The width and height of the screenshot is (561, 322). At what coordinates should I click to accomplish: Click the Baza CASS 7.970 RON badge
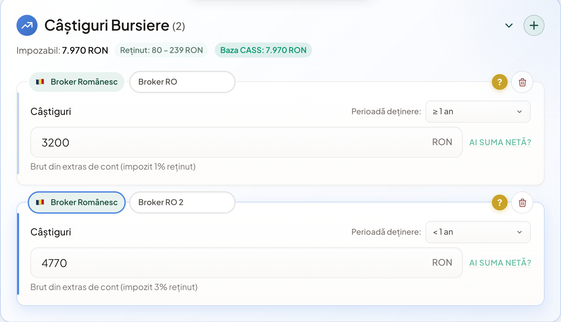[x=263, y=50]
